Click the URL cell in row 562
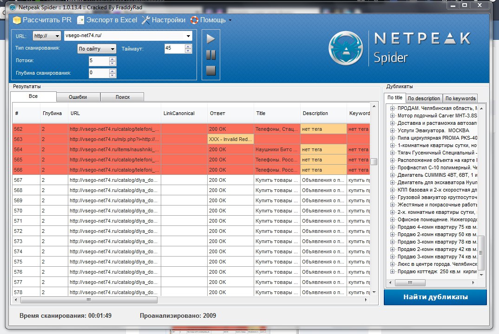The height and width of the screenshot is (334, 499). (114, 129)
